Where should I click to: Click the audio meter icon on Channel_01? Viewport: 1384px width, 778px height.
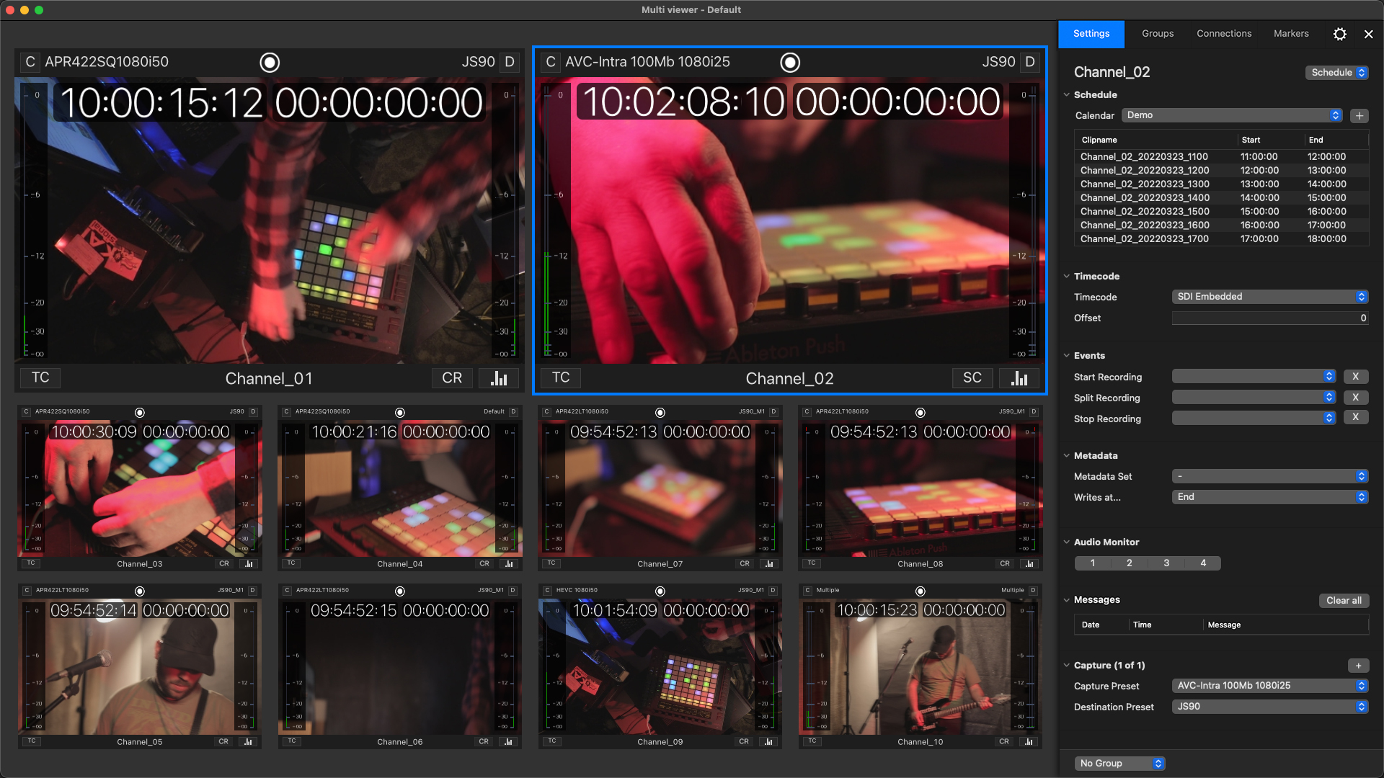click(499, 378)
